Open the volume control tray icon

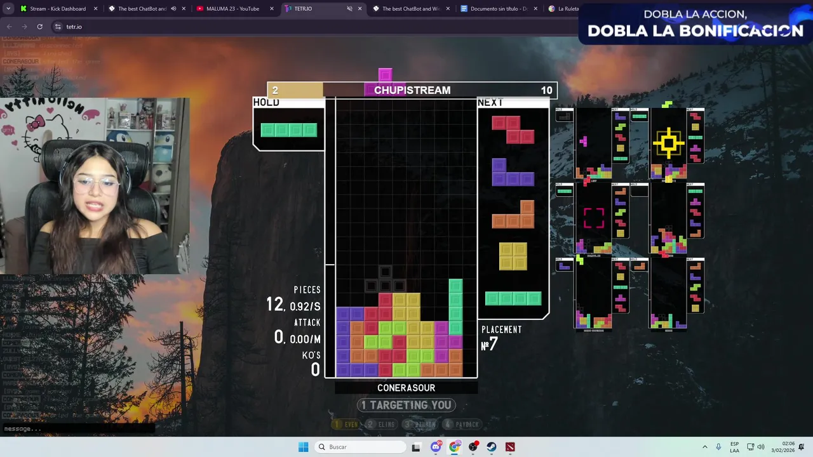[x=761, y=447]
